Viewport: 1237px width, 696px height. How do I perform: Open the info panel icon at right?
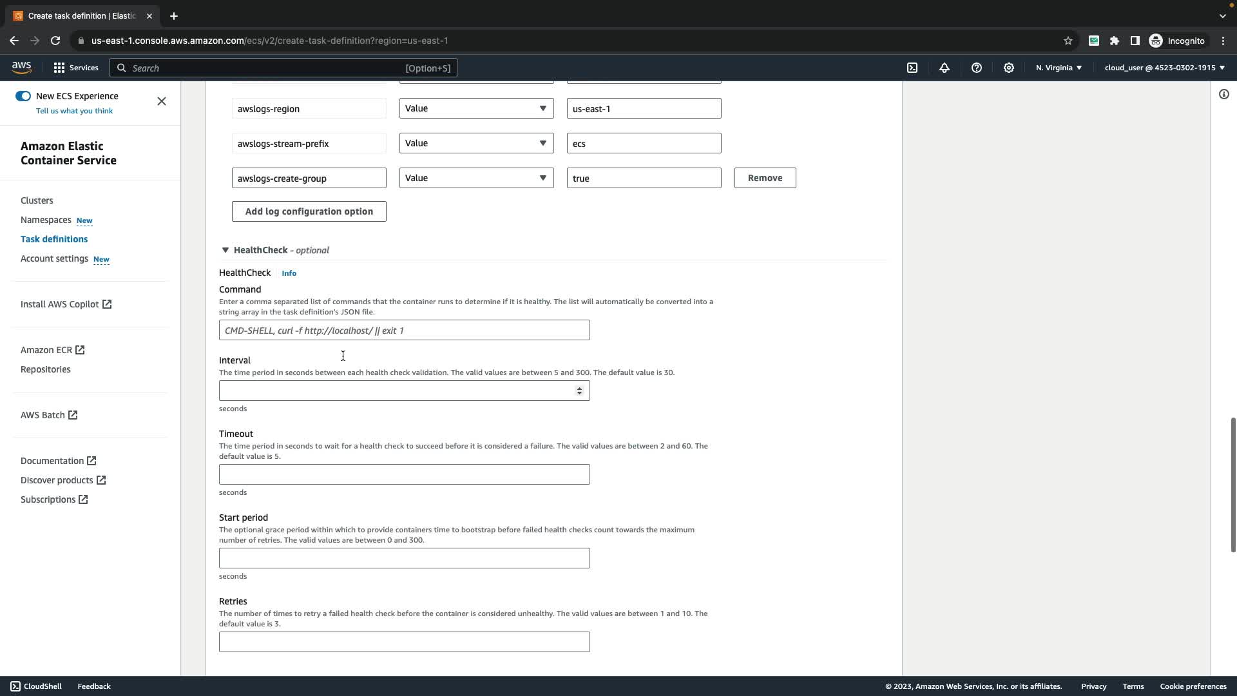point(1224,95)
